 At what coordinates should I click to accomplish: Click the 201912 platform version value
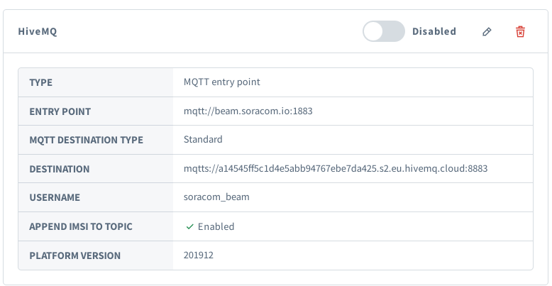(x=198, y=255)
